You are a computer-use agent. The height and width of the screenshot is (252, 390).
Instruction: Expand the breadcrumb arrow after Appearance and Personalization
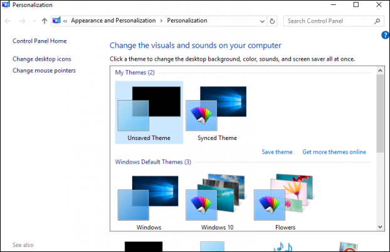[x=161, y=21]
